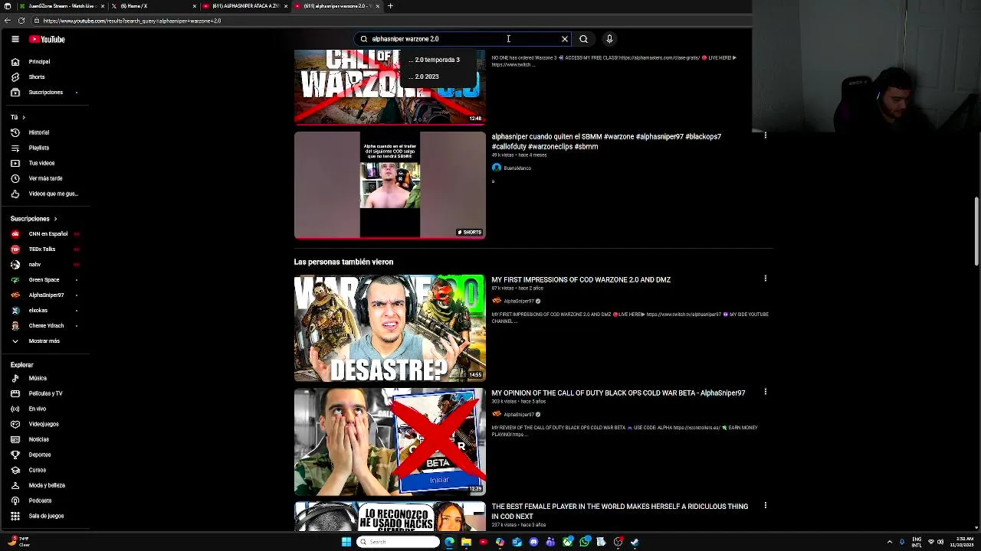This screenshot has width=981, height=551.
Task: Open options menu for the SBMM short
Action: point(765,135)
